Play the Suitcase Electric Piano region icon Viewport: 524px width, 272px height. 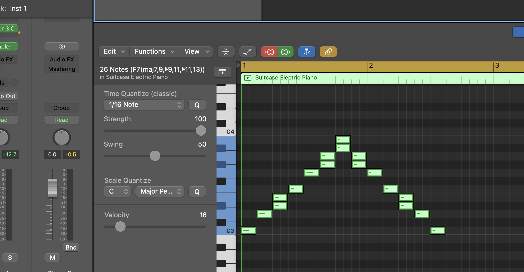point(248,78)
